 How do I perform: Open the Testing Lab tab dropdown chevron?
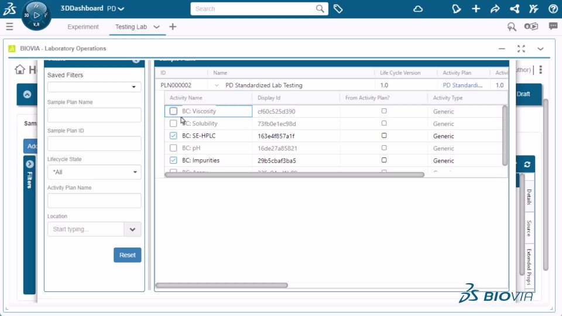(156, 27)
